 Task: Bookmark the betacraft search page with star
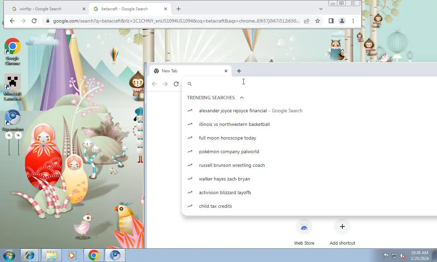(x=318, y=21)
